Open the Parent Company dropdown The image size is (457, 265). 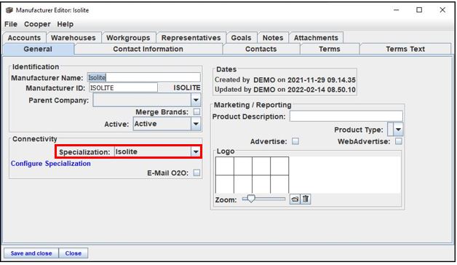pyautogui.click(x=196, y=100)
